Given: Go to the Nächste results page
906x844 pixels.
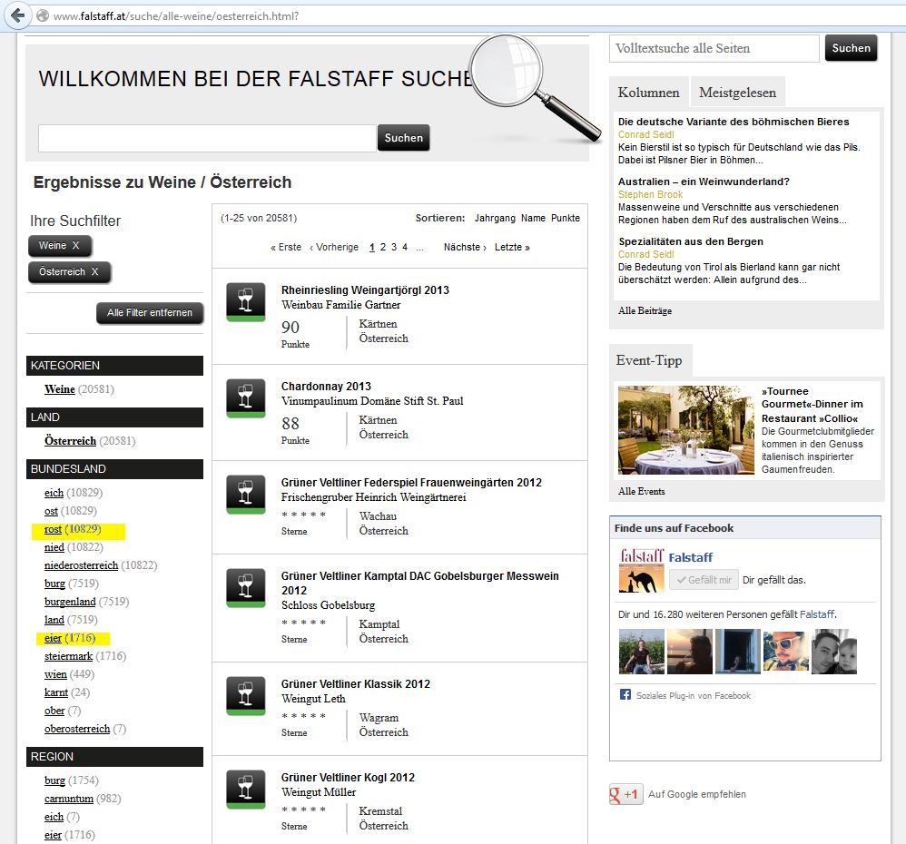Looking at the screenshot, I should point(465,247).
